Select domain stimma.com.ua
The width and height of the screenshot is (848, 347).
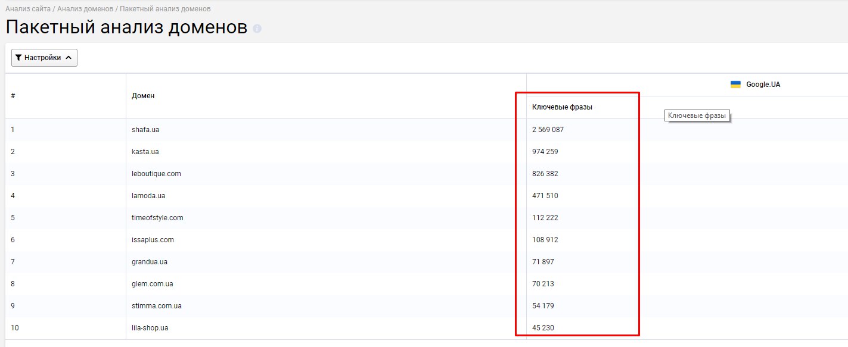(x=157, y=306)
